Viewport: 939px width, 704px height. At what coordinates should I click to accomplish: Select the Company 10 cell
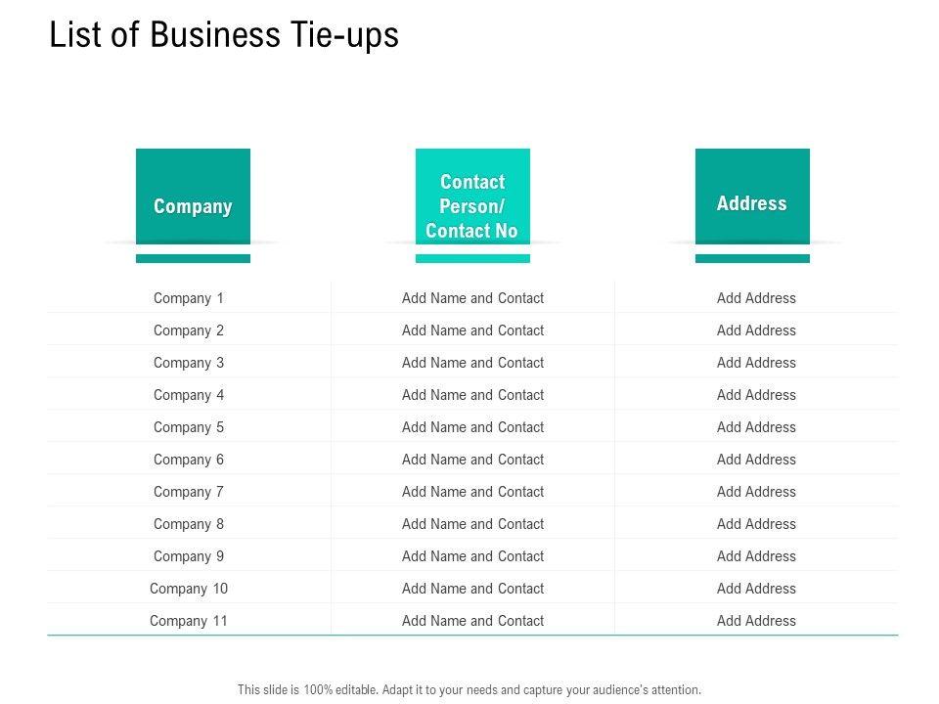[x=189, y=589]
